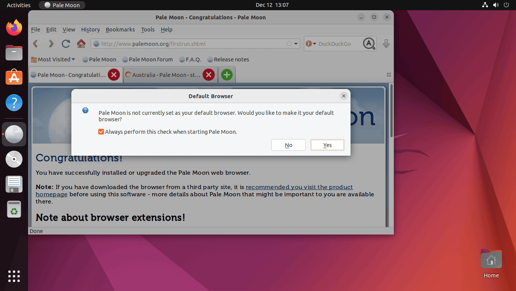The height and width of the screenshot is (291, 516).
Task: Open a new tab with plus button
Action: 227,75
